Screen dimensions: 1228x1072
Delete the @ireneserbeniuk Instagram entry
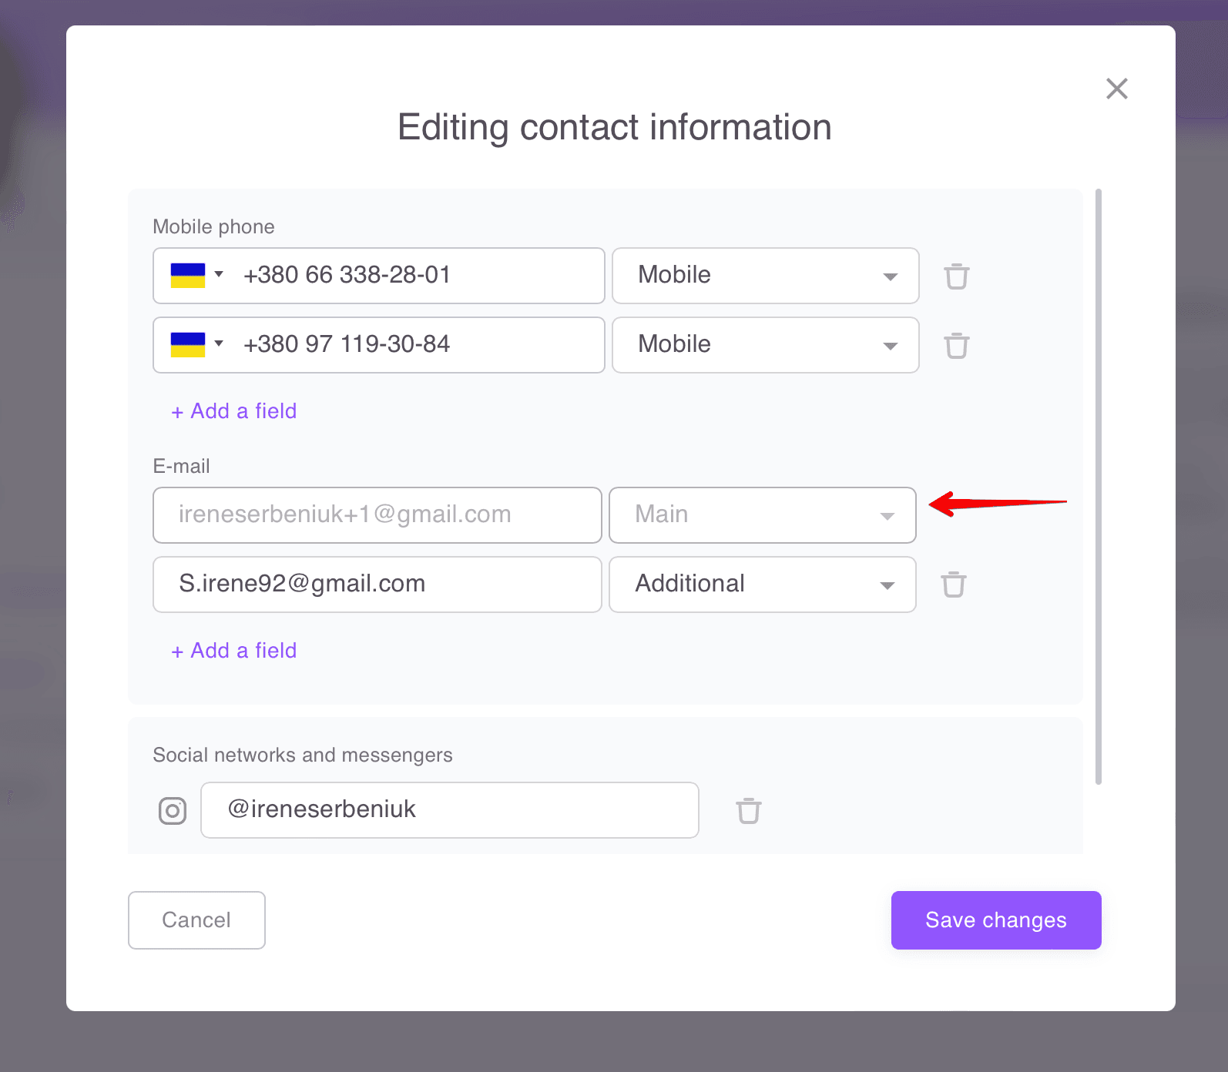coord(748,810)
